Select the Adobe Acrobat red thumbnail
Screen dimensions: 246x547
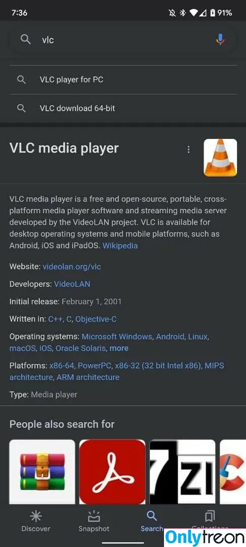112,472
